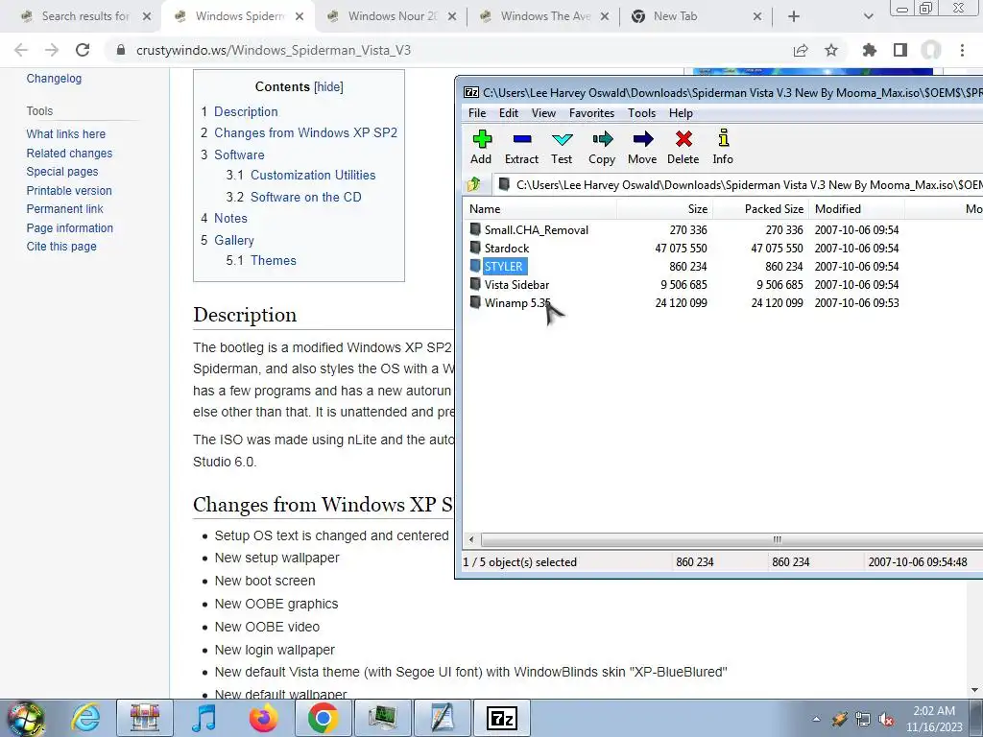
Task: Jump to Software on the CD section
Action: point(306,197)
